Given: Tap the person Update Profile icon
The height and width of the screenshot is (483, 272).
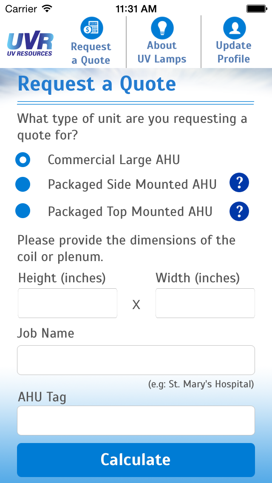Looking at the screenshot, I should (x=235, y=28).
